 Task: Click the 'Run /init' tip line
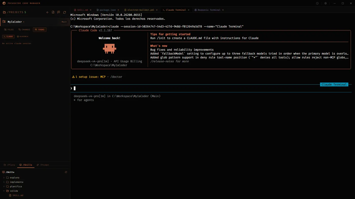(204, 38)
